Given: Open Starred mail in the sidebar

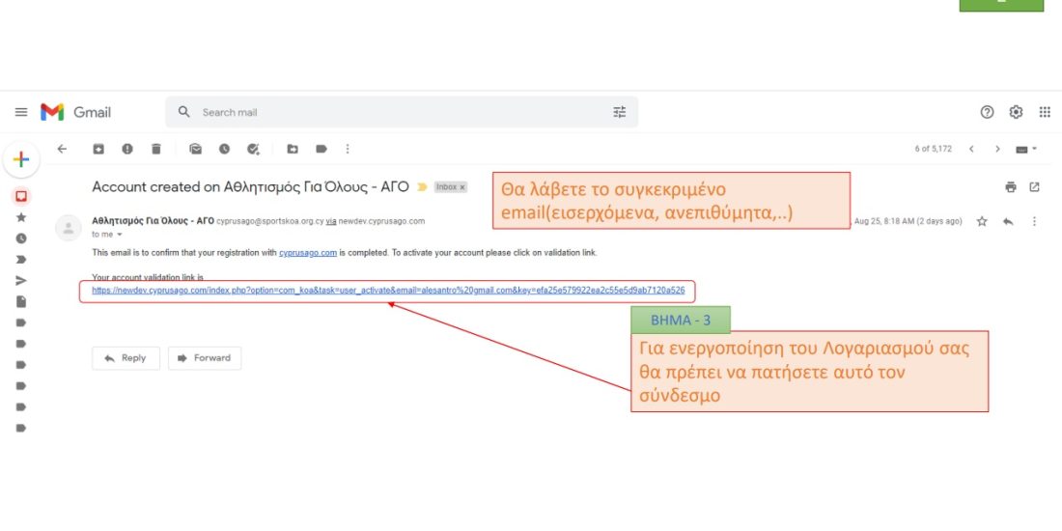Looking at the screenshot, I should (21, 217).
